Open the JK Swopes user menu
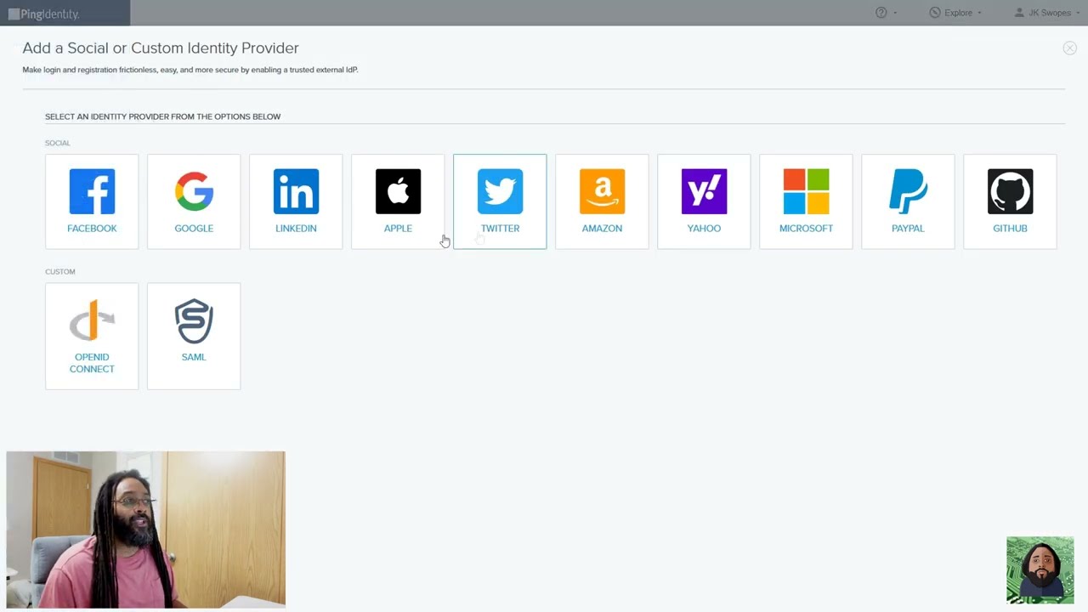This screenshot has height=612, width=1088. point(1048,13)
